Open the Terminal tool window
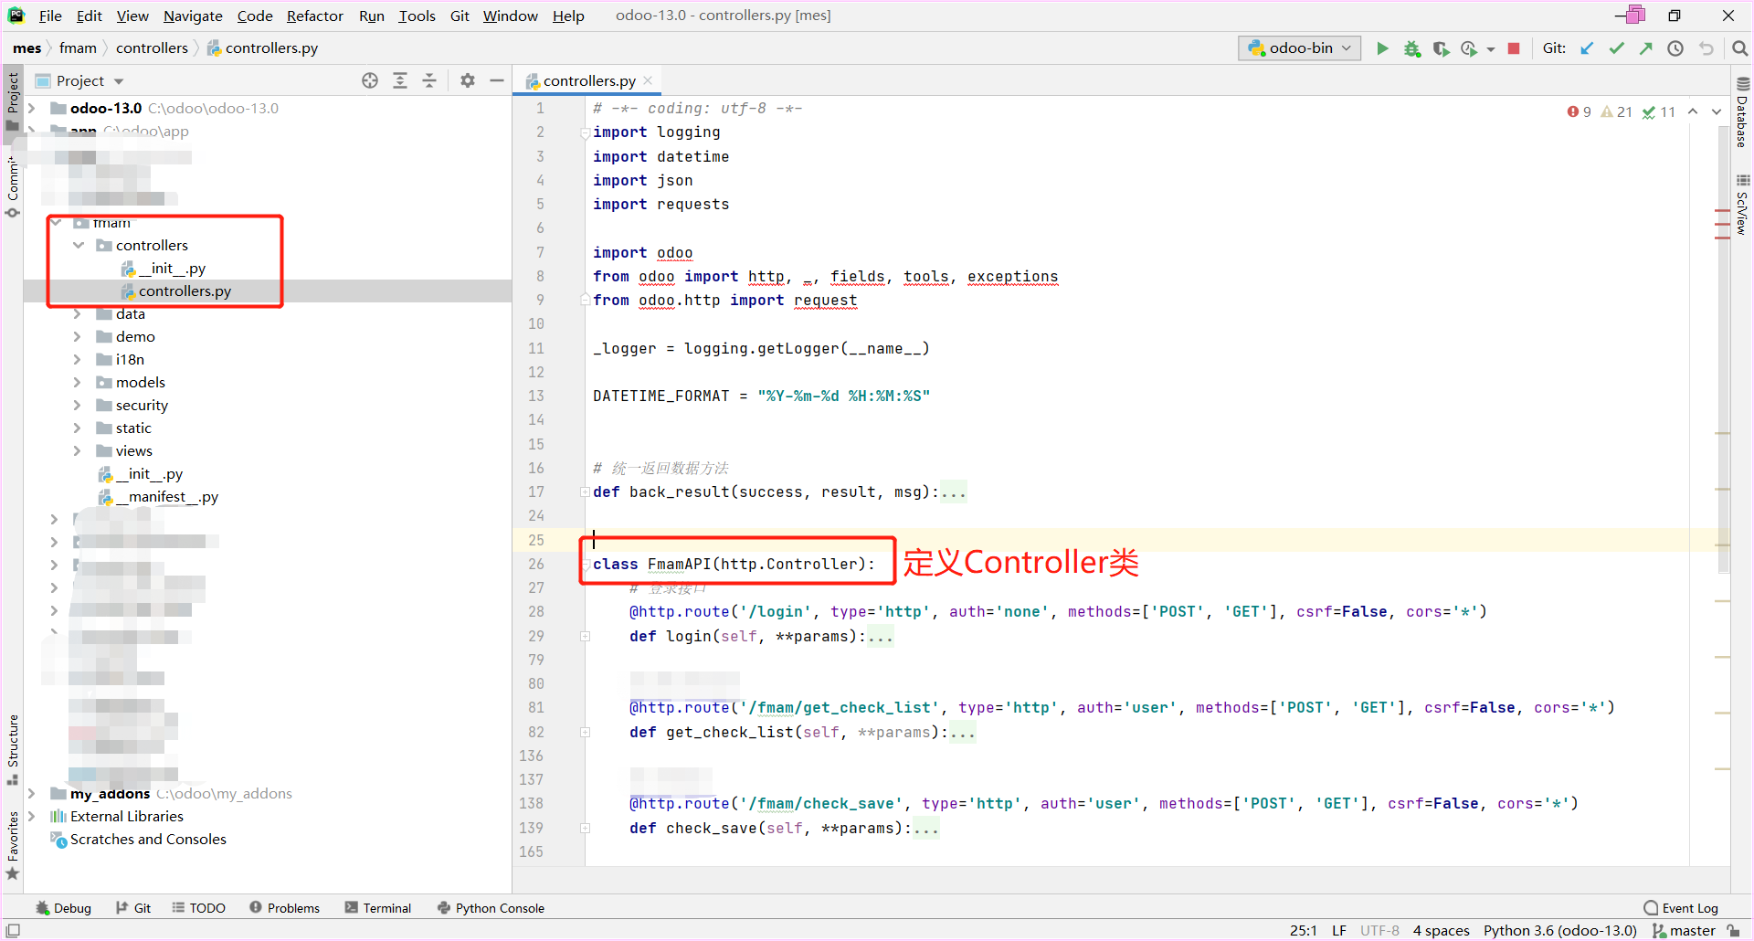Screen dimensions: 1754x941 (x=378, y=908)
